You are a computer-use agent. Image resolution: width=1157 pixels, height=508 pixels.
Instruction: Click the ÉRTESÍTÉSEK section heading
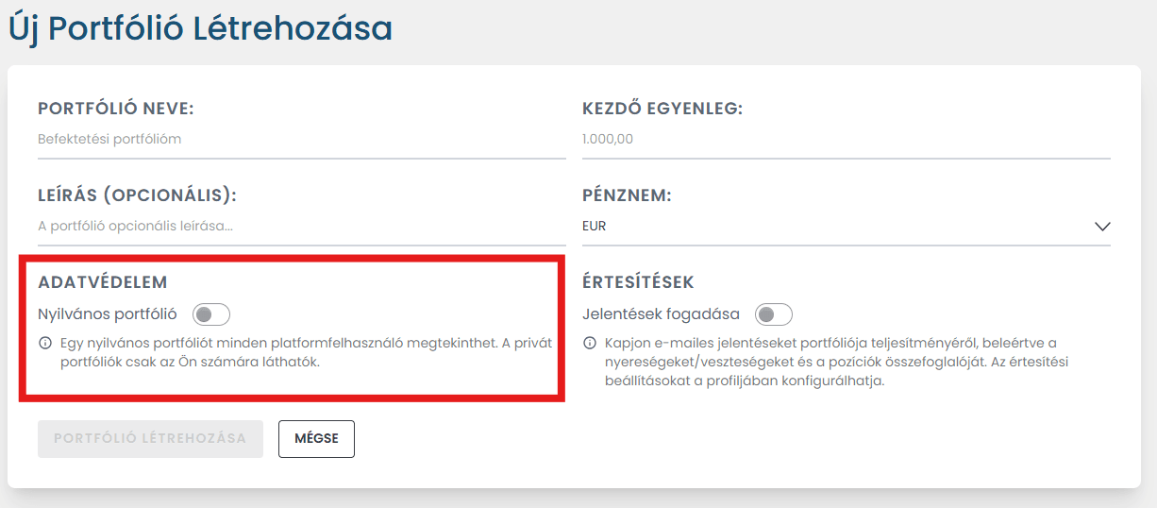point(638,282)
